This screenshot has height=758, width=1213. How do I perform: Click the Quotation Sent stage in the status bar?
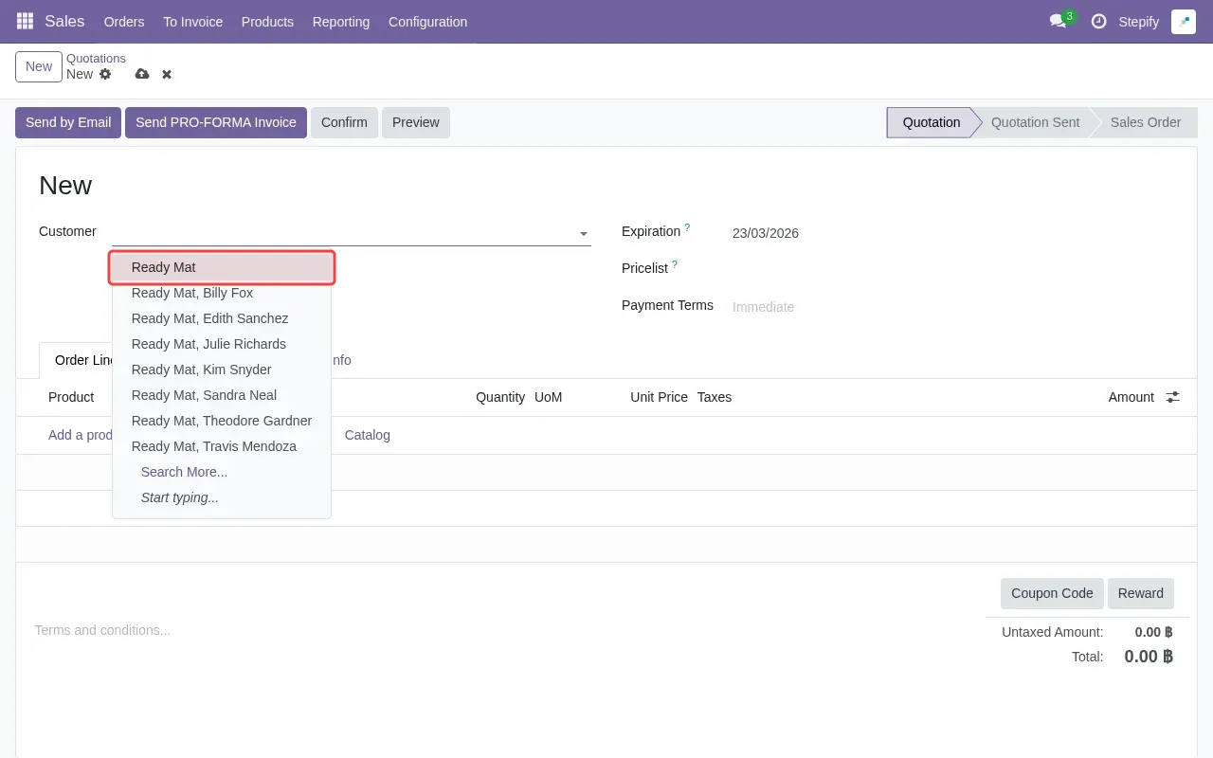[1035, 122]
